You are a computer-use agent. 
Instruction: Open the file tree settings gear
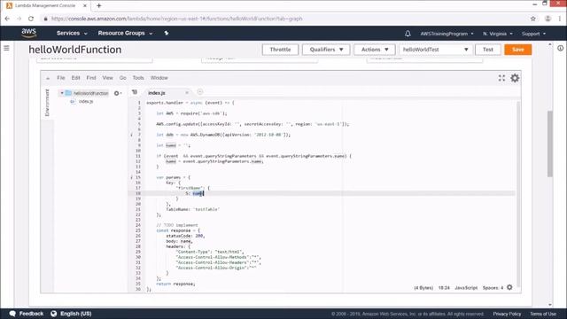pos(117,93)
